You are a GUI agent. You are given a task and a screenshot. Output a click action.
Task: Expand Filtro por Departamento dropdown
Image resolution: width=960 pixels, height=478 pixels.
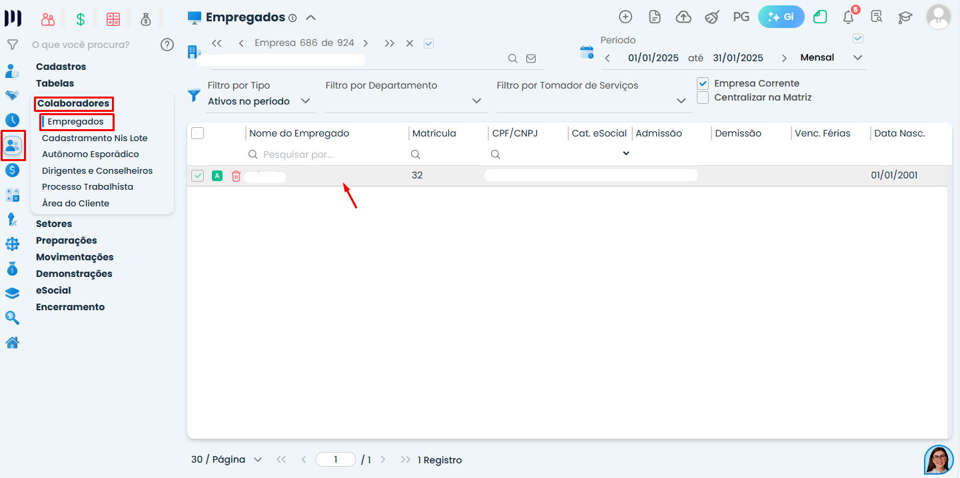pos(476,101)
